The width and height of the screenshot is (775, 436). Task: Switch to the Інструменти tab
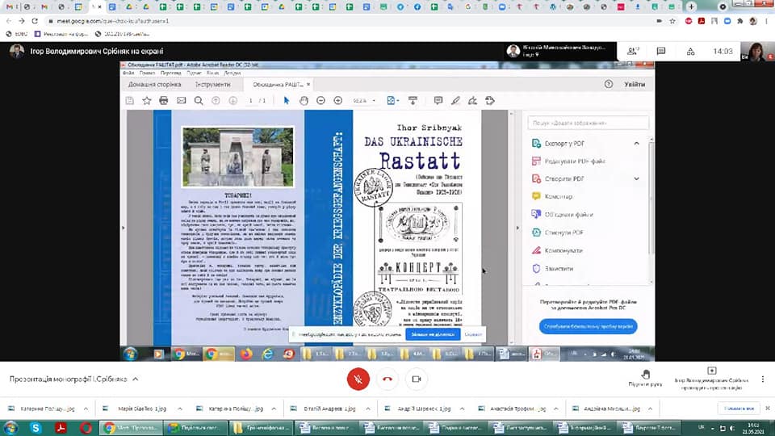pyautogui.click(x=212, y=84)
